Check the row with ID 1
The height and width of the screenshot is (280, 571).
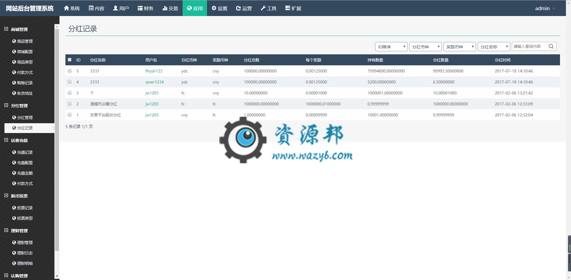[x=70, y=115]
